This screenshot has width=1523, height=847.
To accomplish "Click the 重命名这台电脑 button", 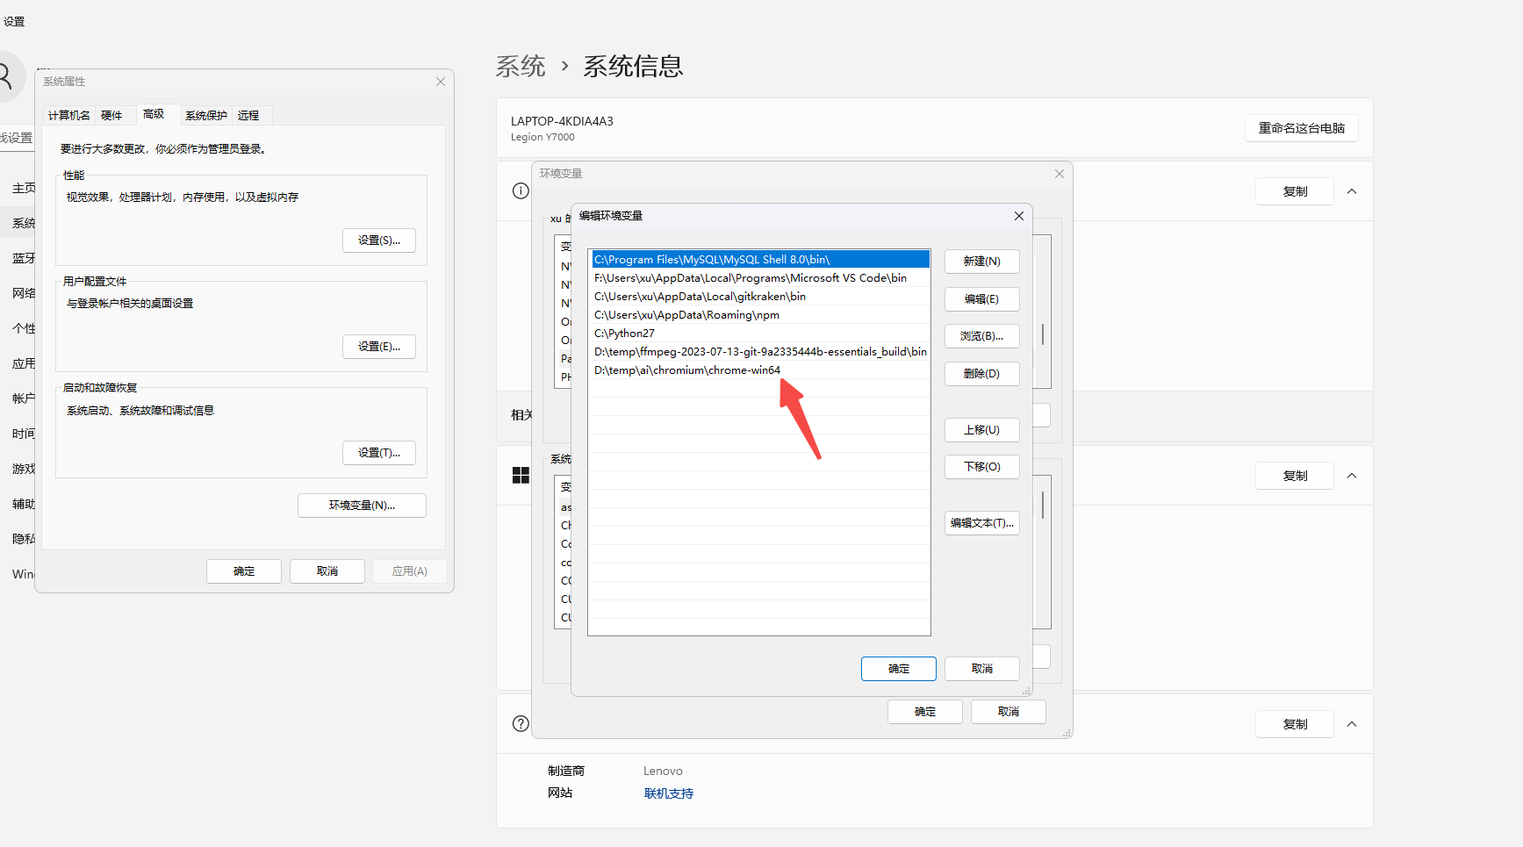I will tap(1302, 128).
